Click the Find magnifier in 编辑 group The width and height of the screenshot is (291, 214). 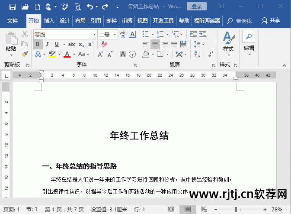[x=249, y=36]
